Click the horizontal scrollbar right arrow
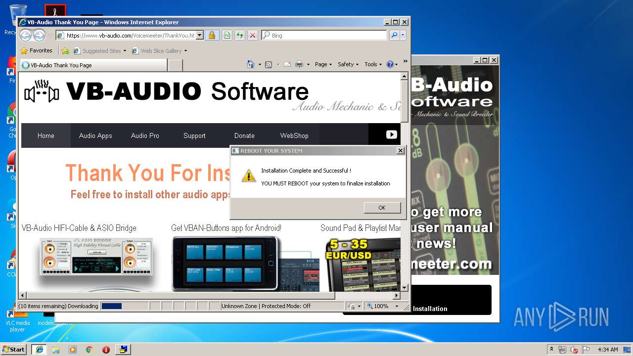This screenshot has height=356, width=633. click(397, 296)
